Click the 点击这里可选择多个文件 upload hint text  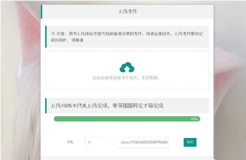[x=126, y=78]
